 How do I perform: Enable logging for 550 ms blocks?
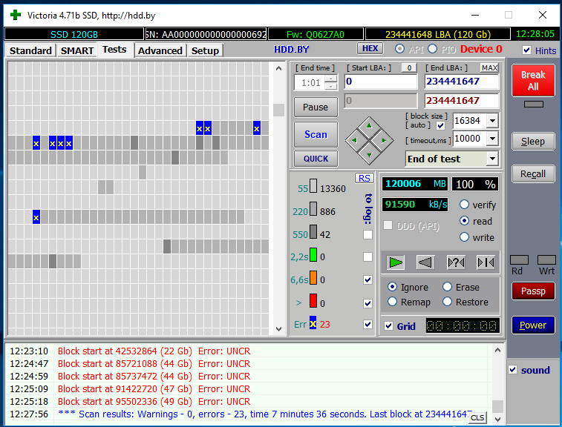click(367, 234)
